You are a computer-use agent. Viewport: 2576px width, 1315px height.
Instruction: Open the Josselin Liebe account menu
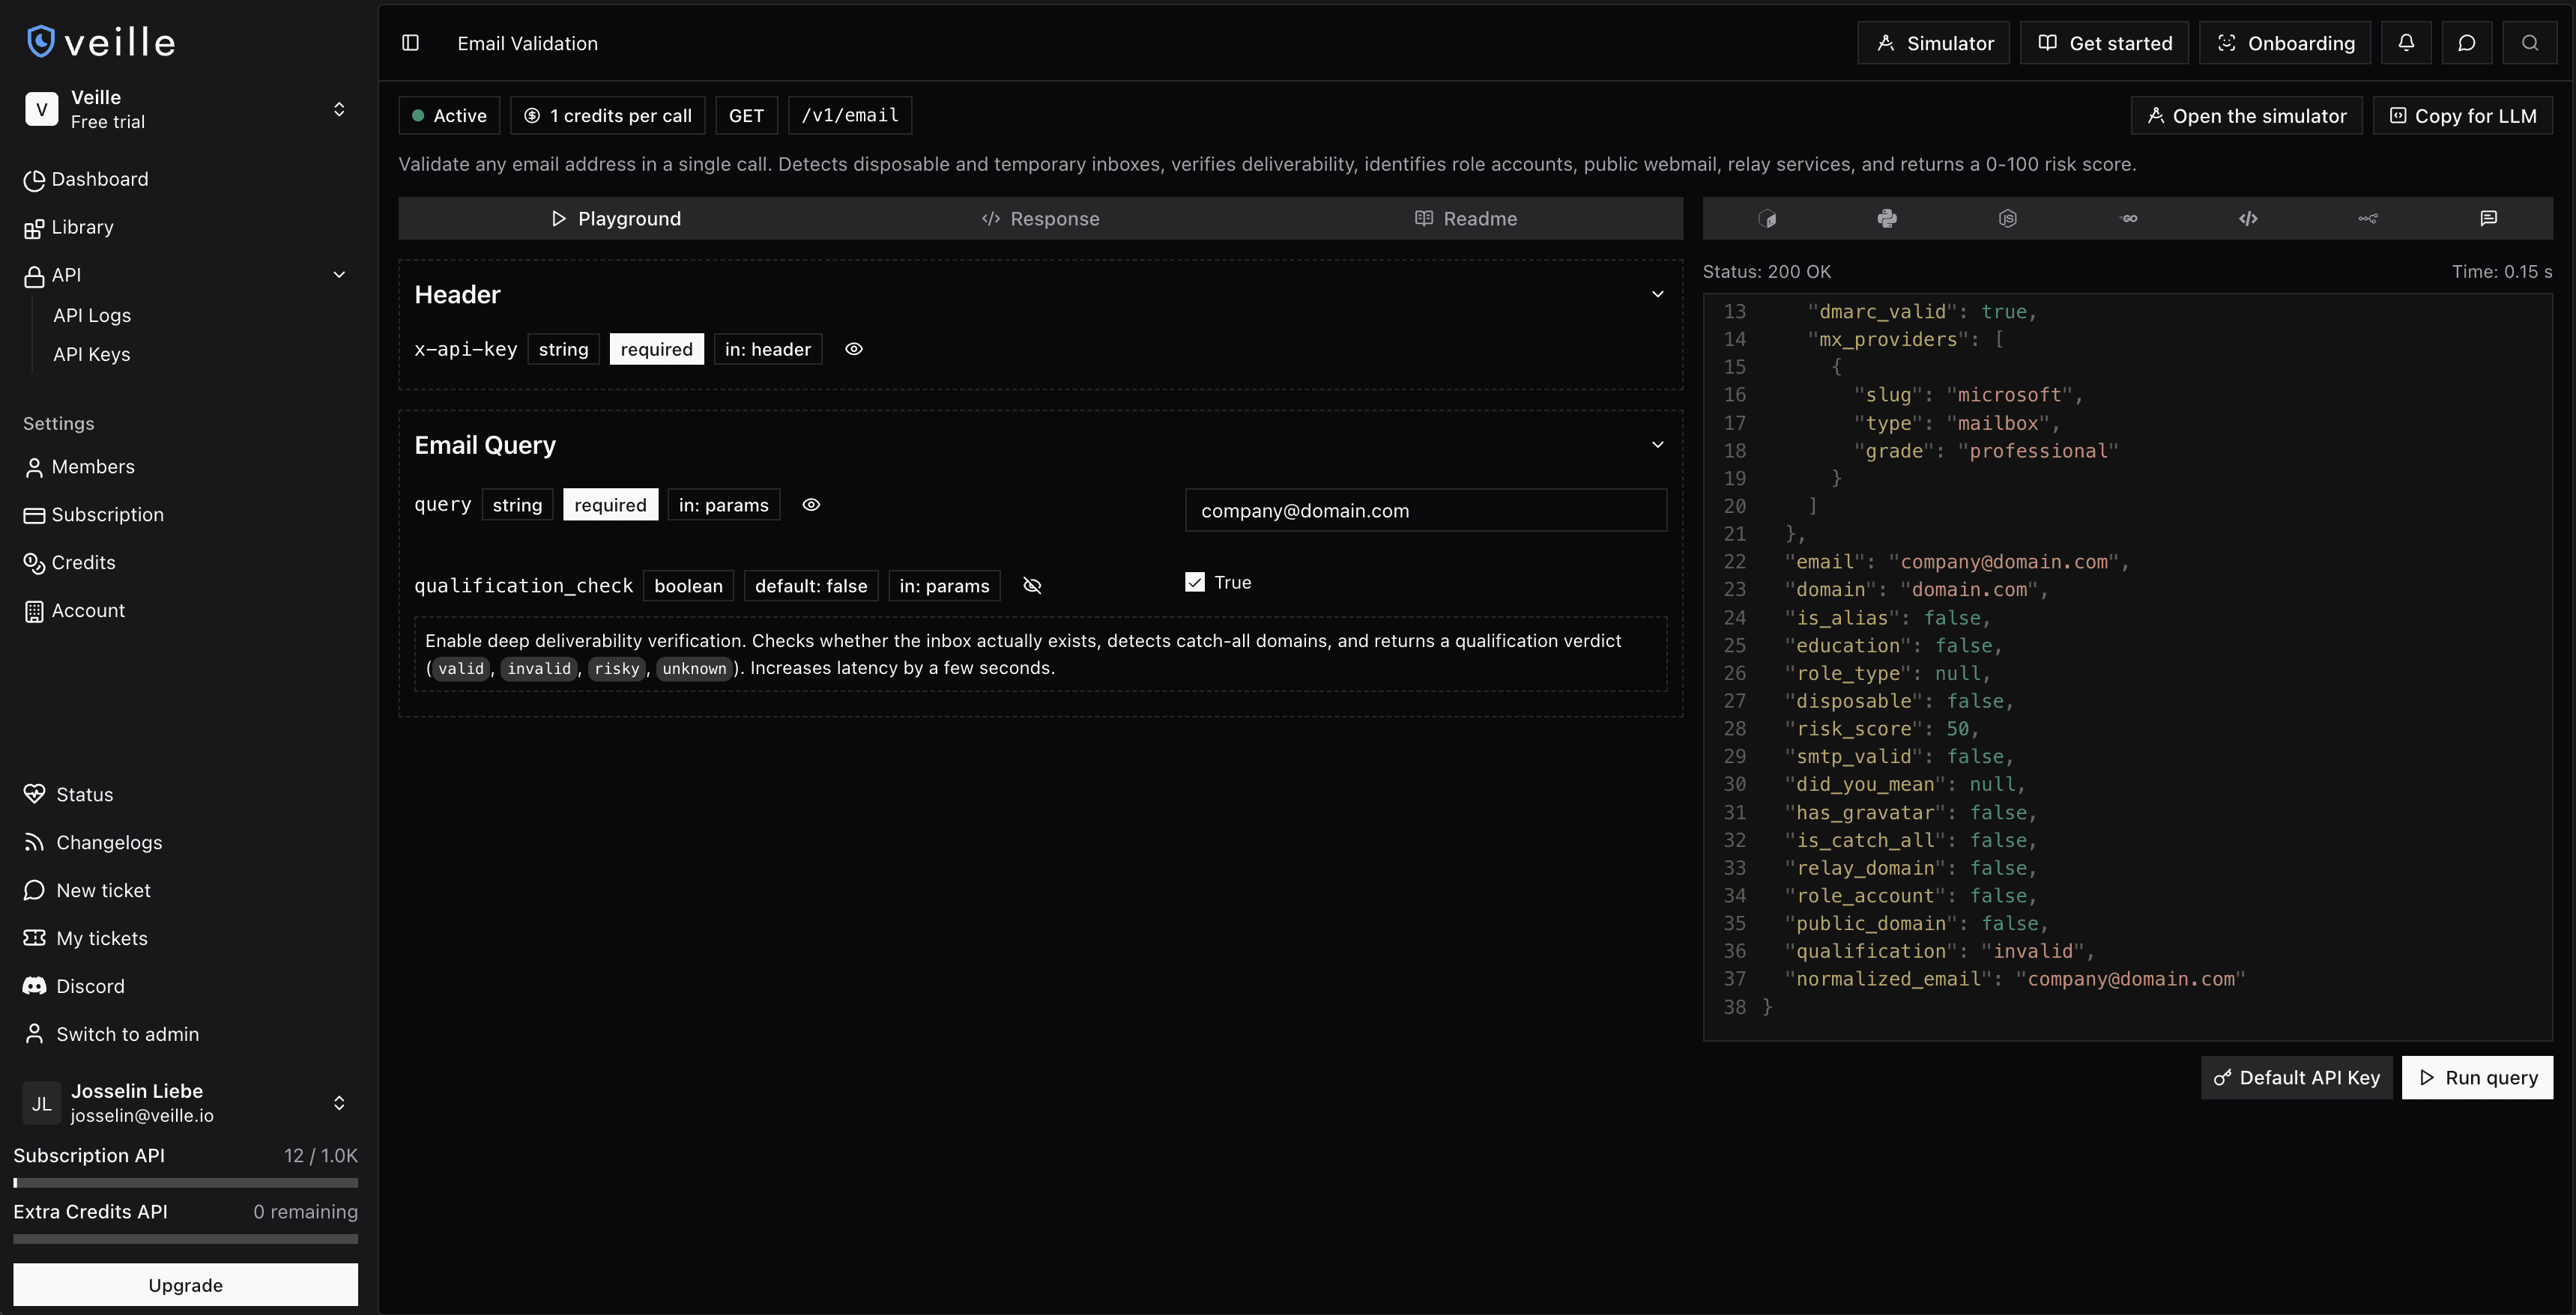tap(338, 1102)
